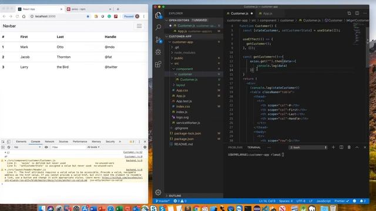
Task: Close the DevTools panel
Action: 145,142
